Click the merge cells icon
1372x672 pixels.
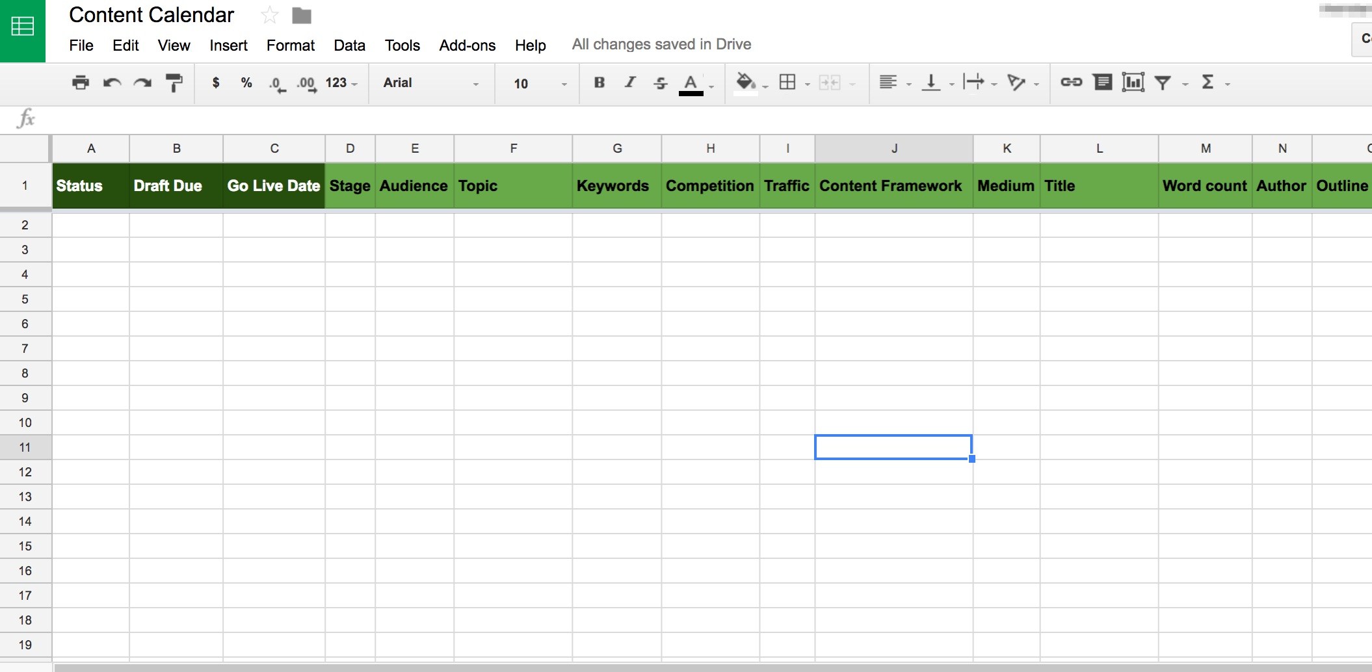830,83
